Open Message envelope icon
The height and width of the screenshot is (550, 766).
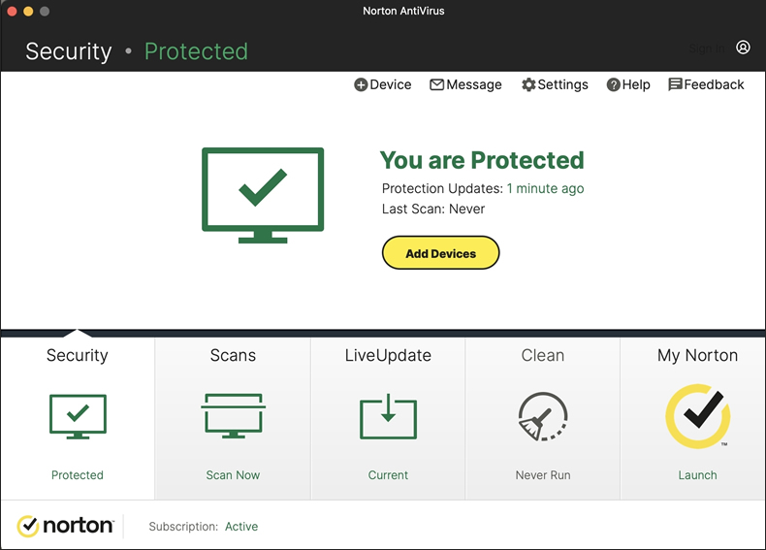click(436, 84)
